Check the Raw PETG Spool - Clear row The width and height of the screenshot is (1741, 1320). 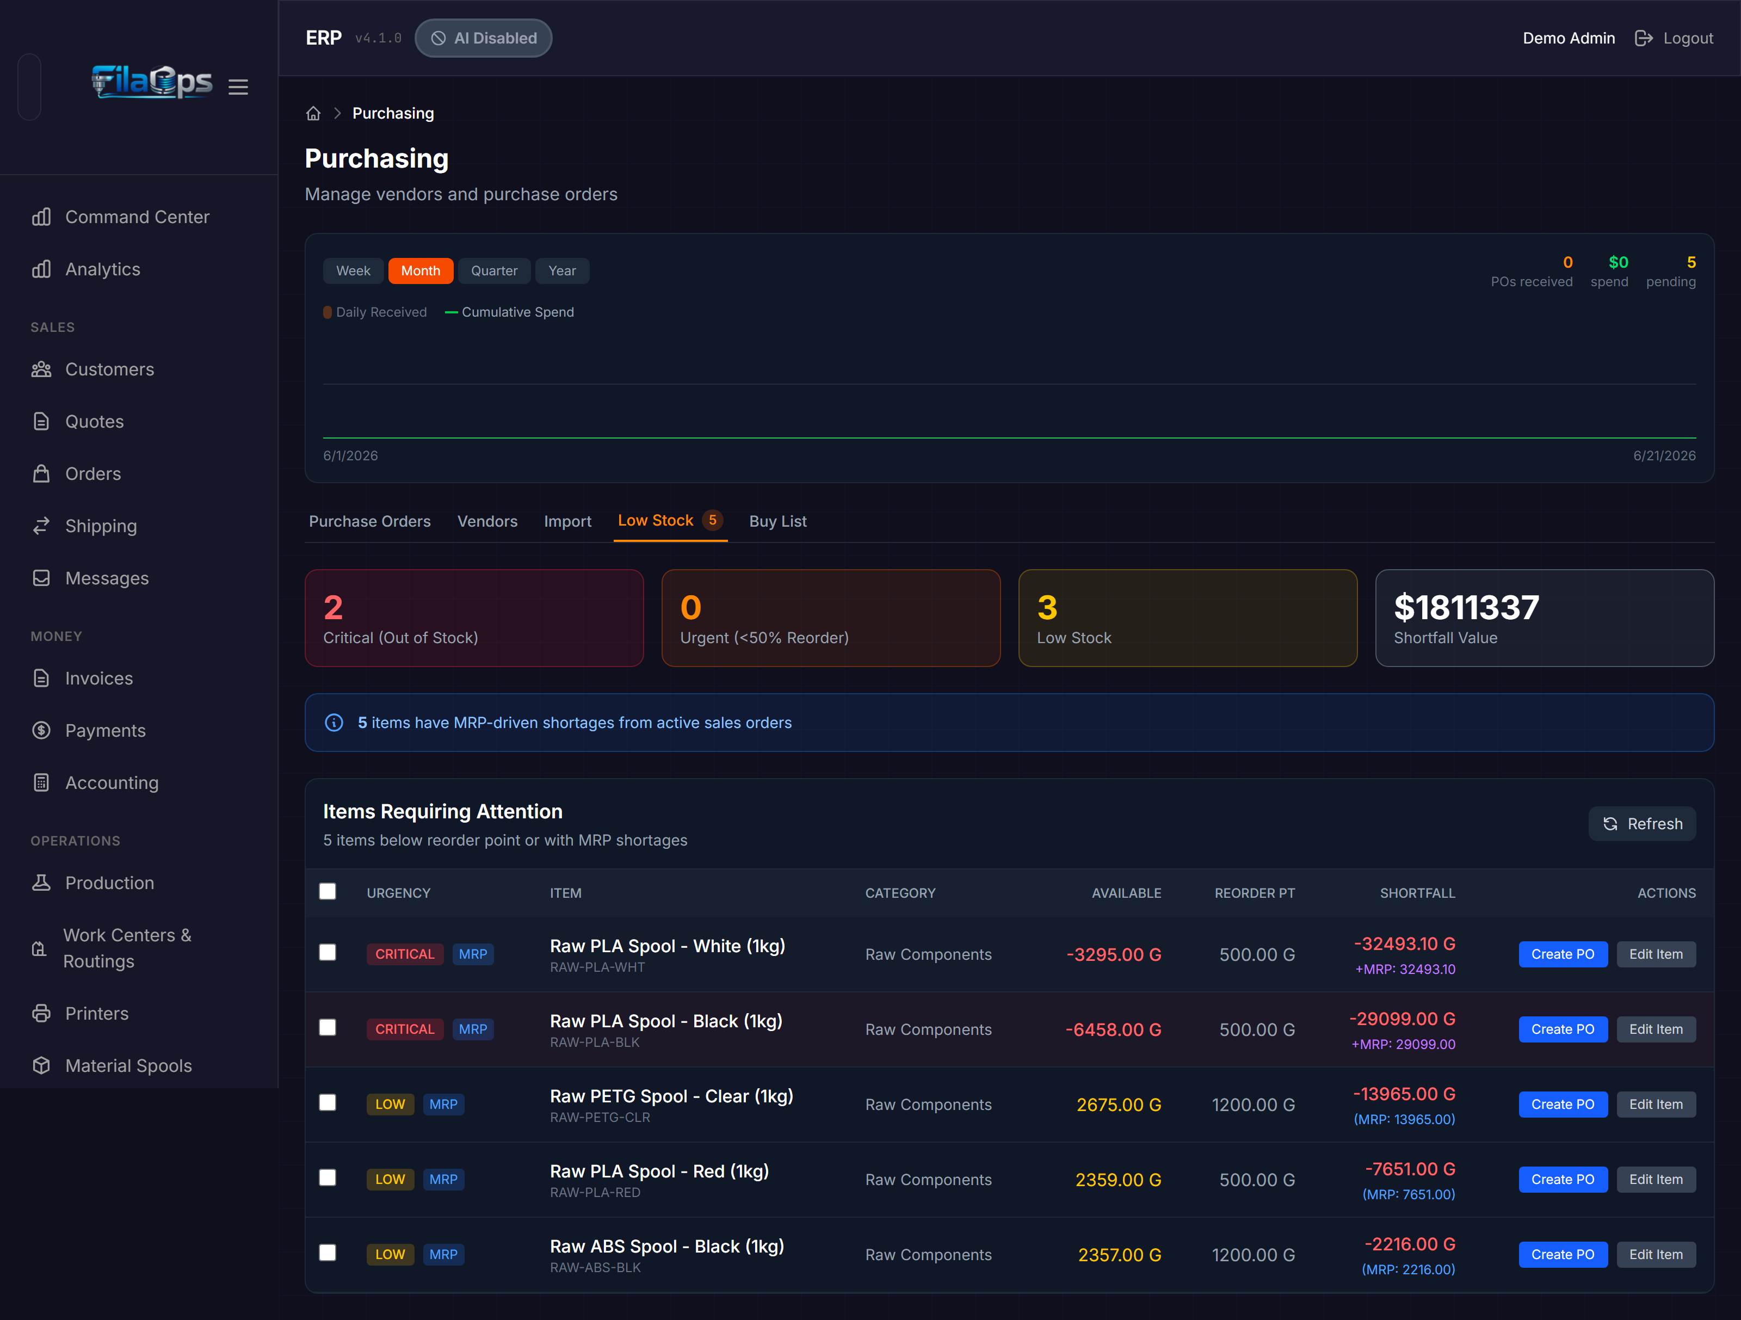pos(328,1103)
